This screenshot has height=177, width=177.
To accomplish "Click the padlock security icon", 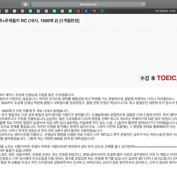I will (x=81, y=4).
